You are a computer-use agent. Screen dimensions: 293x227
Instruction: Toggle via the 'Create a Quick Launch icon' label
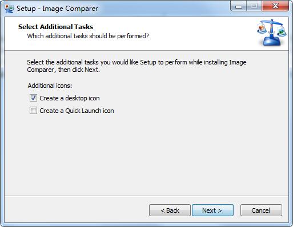(x=77, y=111)
